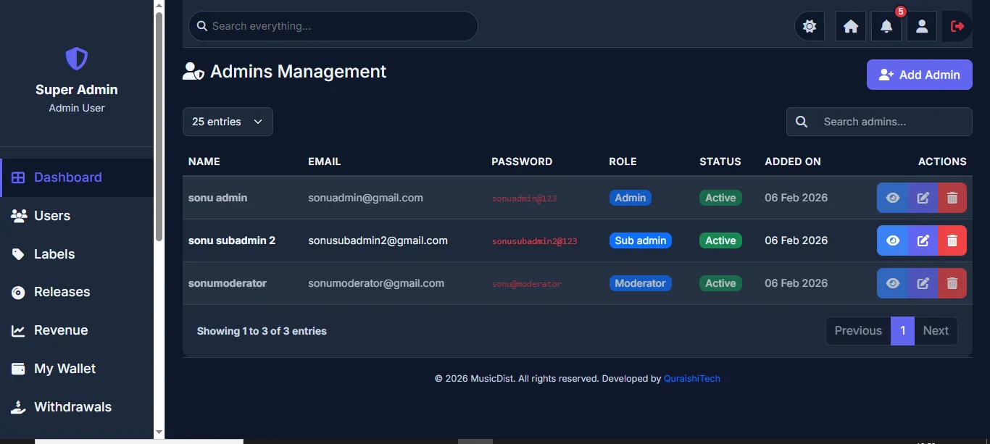This screenshot has height=444, width=990.
Task: Click Active status for sonumoderator
Action: click(x=720, y=283)
